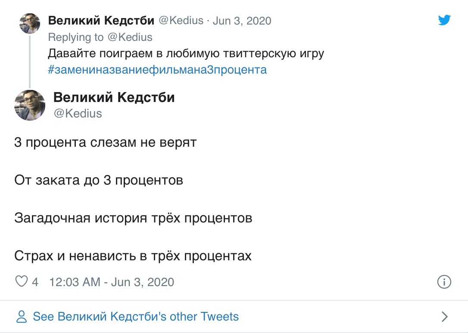
Task: Click the Twitter bird logo
Action: pos(444,20)
